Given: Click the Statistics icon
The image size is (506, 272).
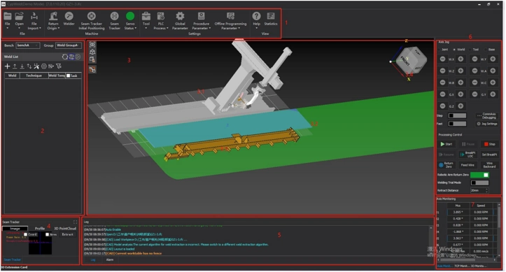Looking at the screenshot, I should pyautogui.click(x=271, y=16).
